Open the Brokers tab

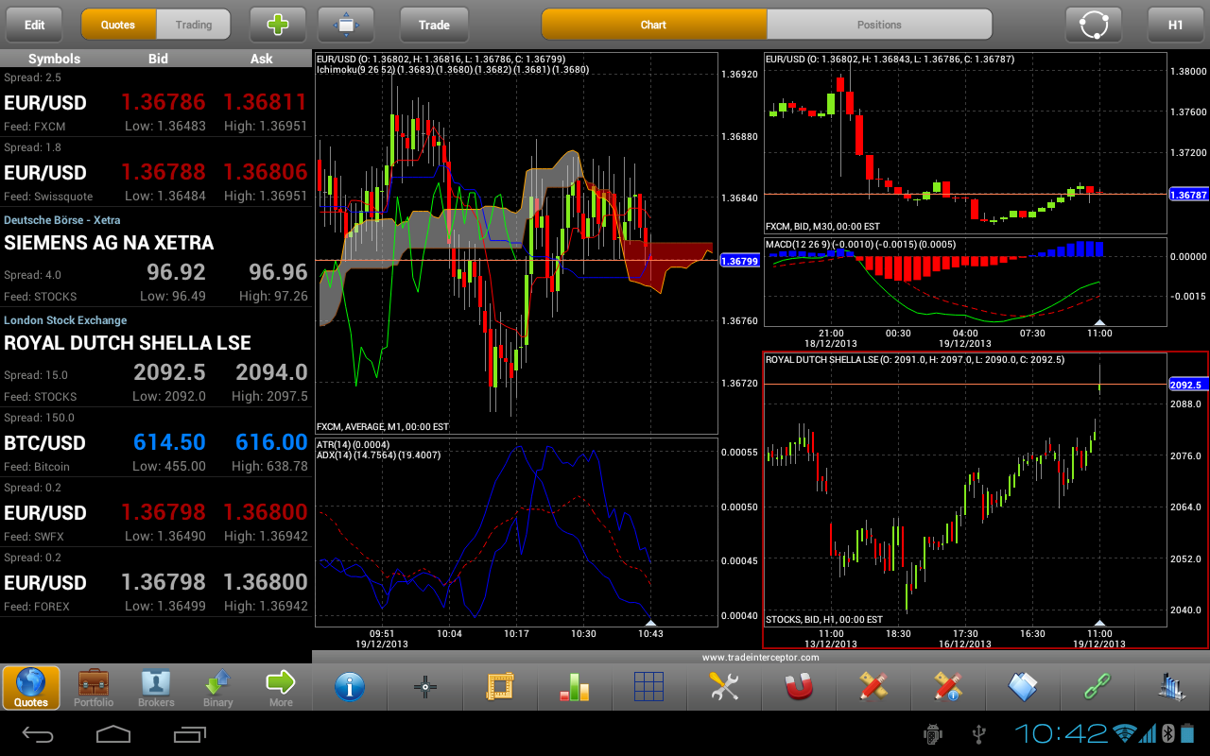(x=156, y=687)
